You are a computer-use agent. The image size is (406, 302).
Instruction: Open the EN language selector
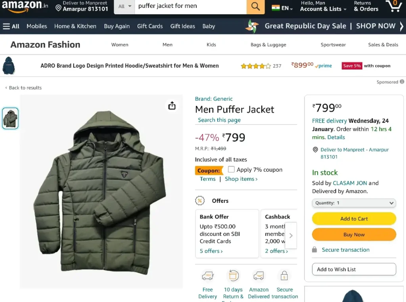(282, 8)
